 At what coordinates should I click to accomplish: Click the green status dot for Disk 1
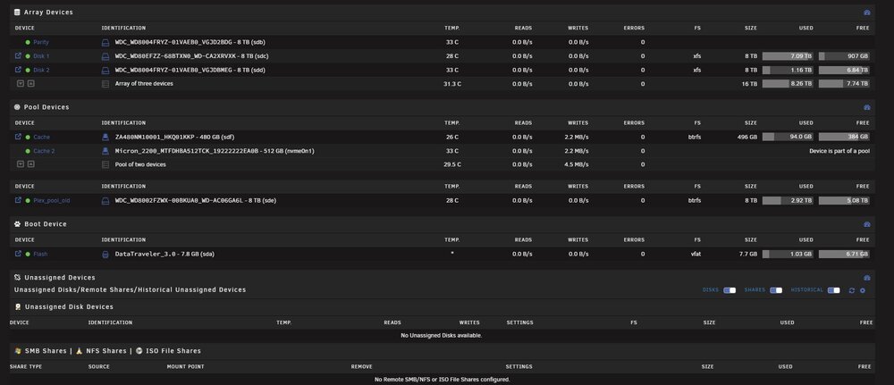pos(28,55)
